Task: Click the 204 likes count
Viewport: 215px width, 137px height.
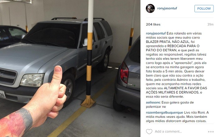Action: click(x=153, y=24)
